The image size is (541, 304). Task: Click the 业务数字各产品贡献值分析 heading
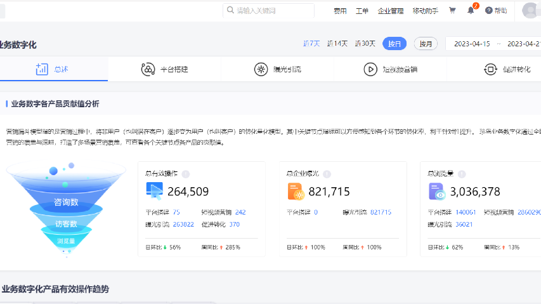[x=55, y=104]
